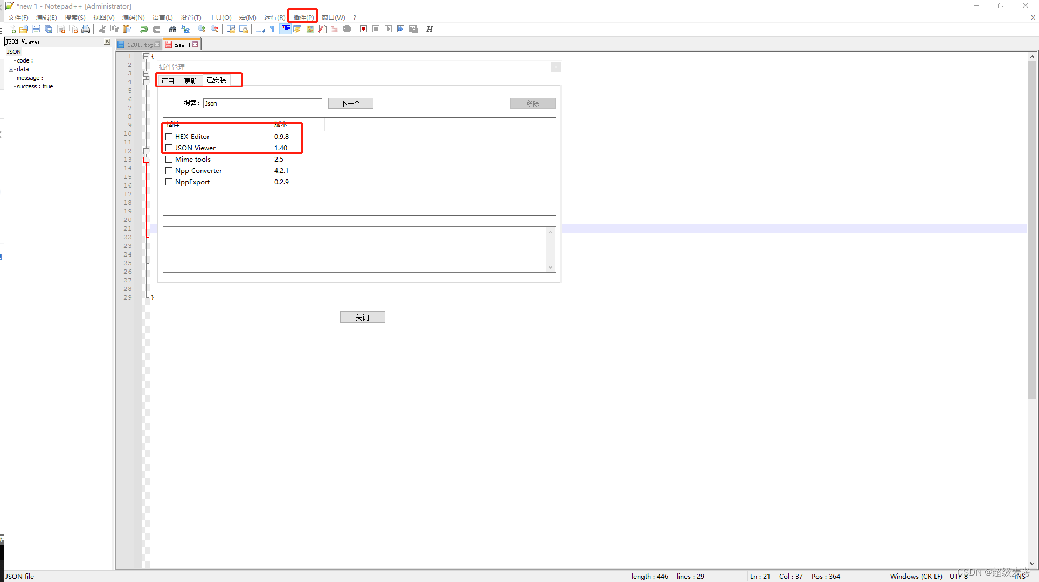Open Find with the binoculars icon
Screen dimensions: 1039x582
pyautogui.click(x=173, y=29)
